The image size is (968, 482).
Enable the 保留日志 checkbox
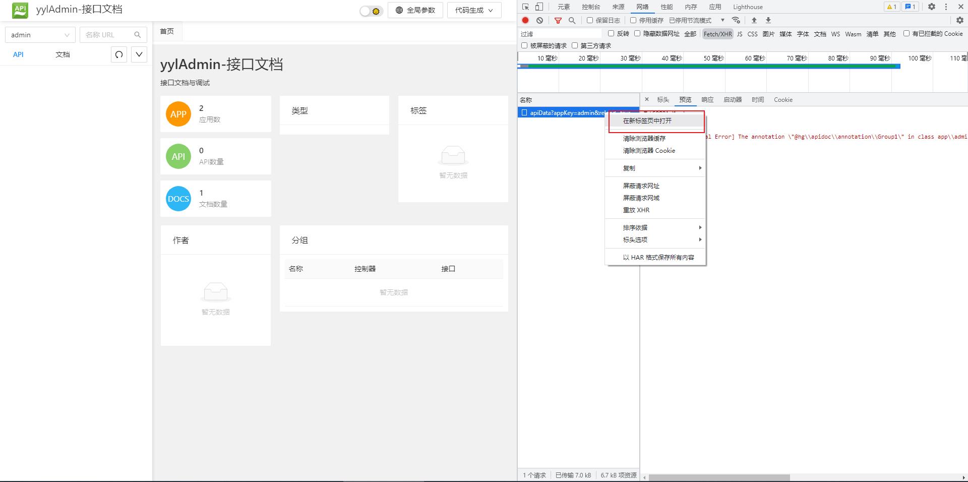(x=589, y=20)
